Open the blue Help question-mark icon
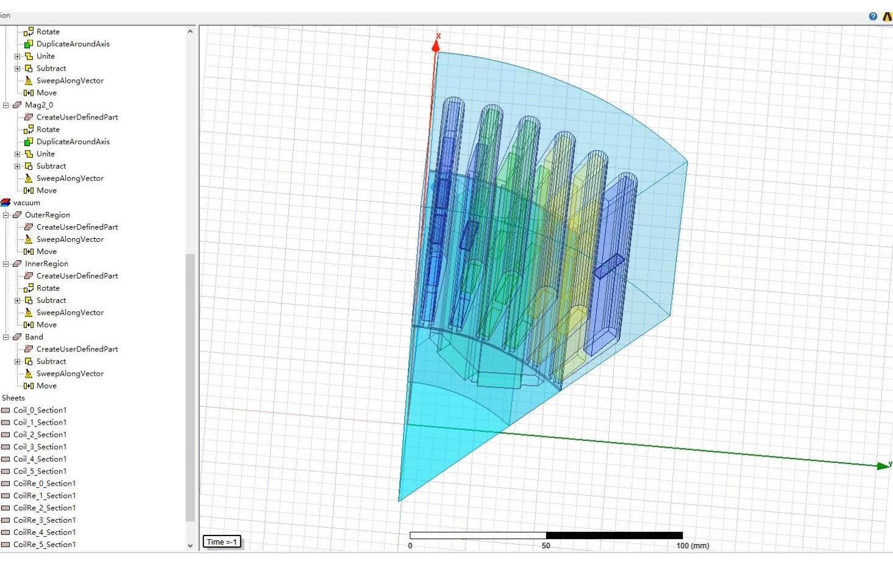This screenshot has width=893, height=566. (873, 16)
